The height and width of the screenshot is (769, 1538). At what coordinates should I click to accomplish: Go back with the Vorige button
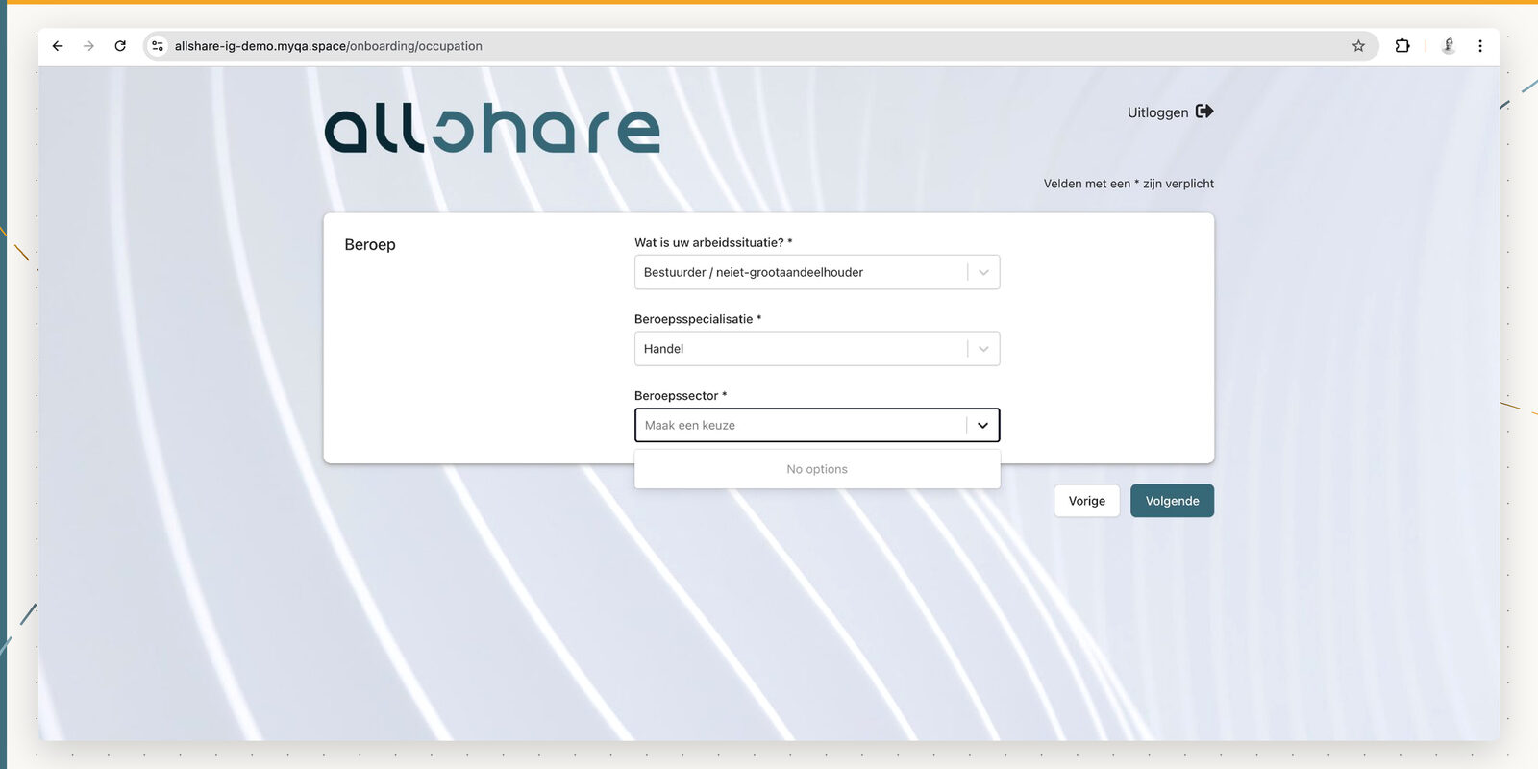pos(1086,501)
